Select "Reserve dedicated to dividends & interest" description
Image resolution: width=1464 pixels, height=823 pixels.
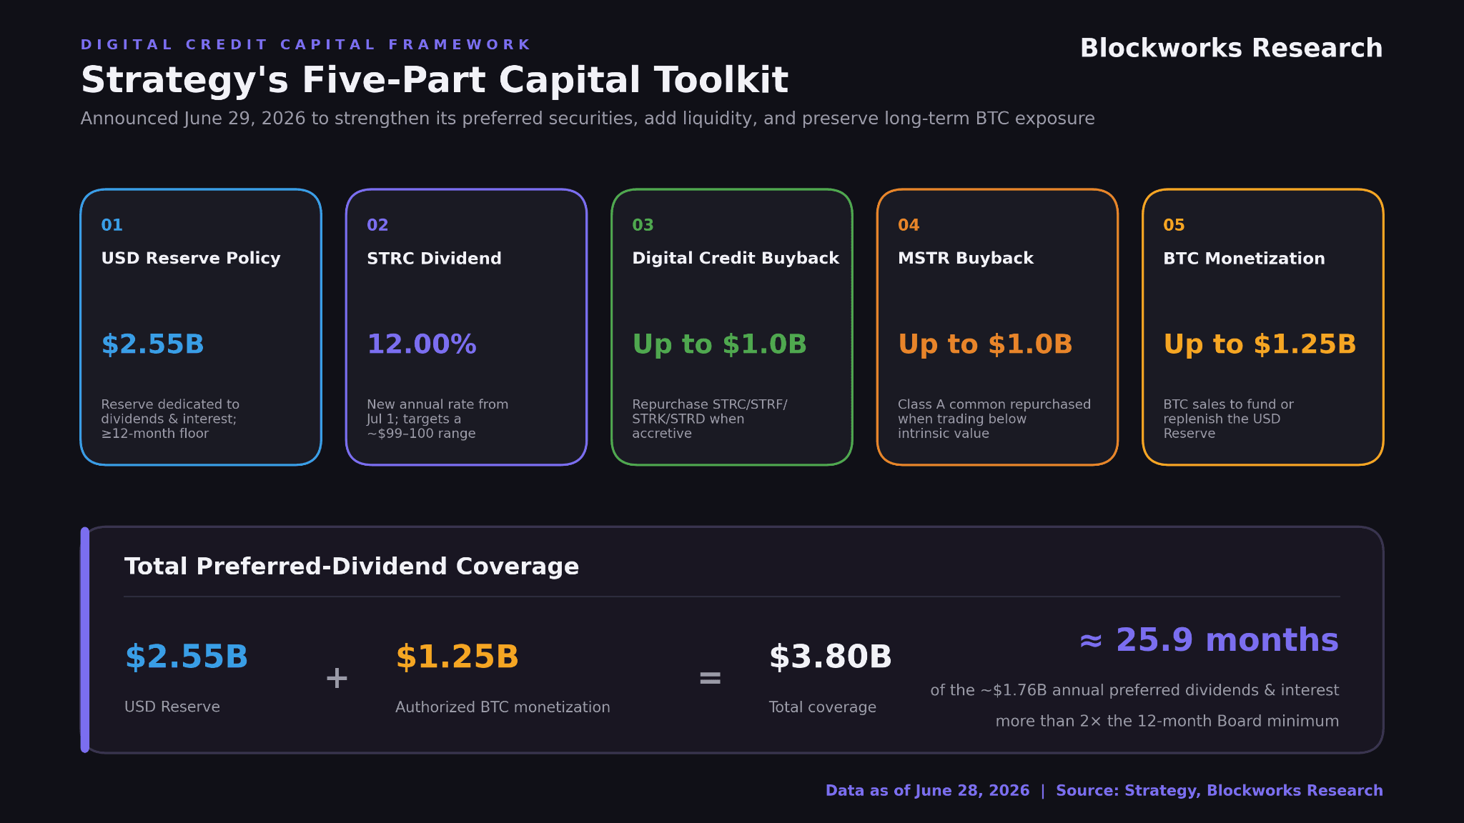170,419
